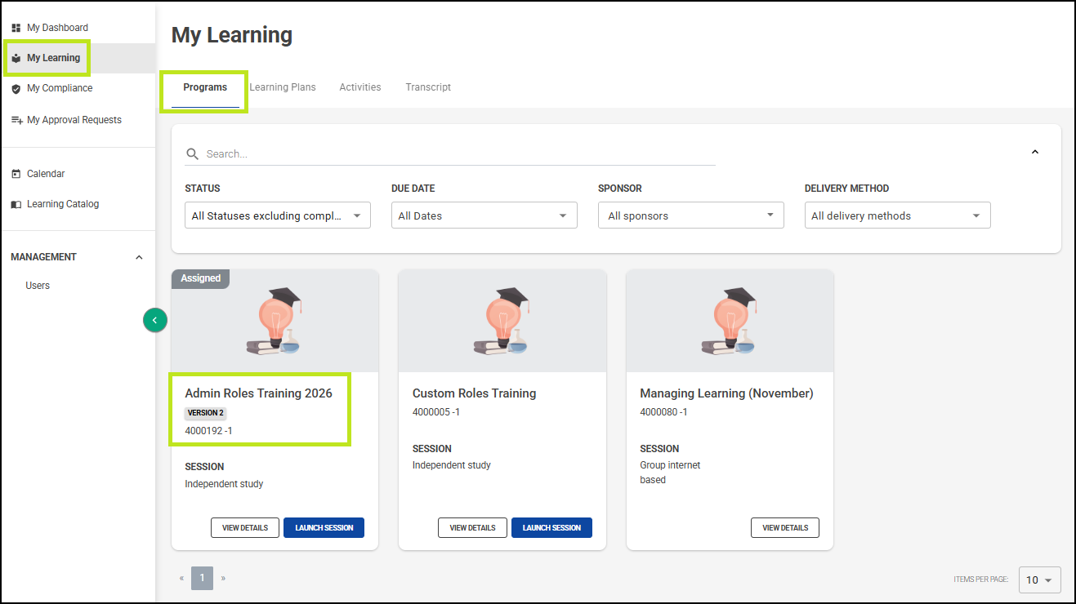Click the My Dashboard grid icon
Viewport: 1076px width, 604px height.
[x=16, y=28]
